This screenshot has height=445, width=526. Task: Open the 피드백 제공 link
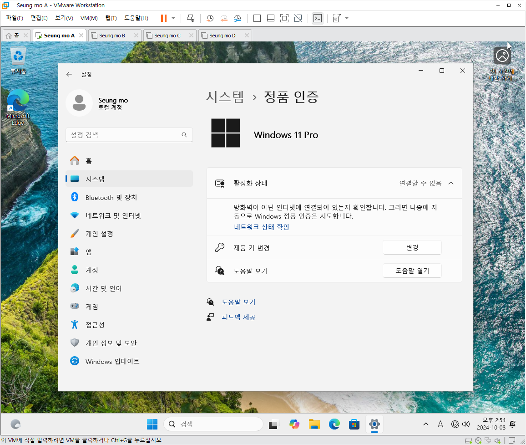[238, 317]
